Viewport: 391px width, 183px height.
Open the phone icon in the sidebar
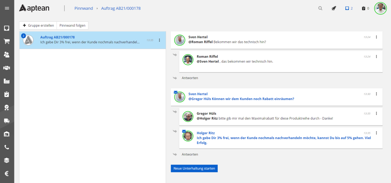pos(7,147)
